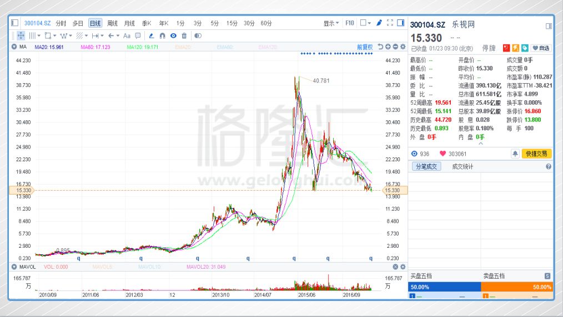Select the 60分 interval tab

[266, 23]
